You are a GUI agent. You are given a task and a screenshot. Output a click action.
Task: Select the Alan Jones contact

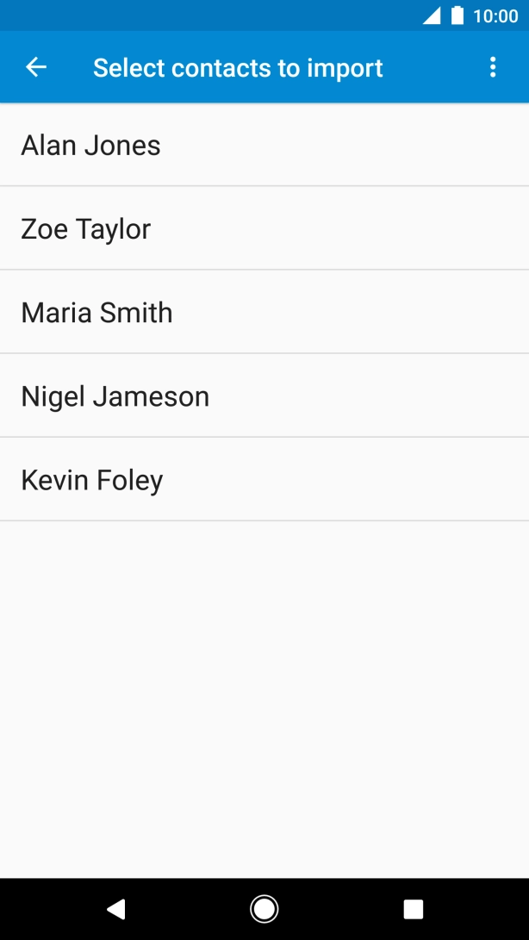click(91, 145)
